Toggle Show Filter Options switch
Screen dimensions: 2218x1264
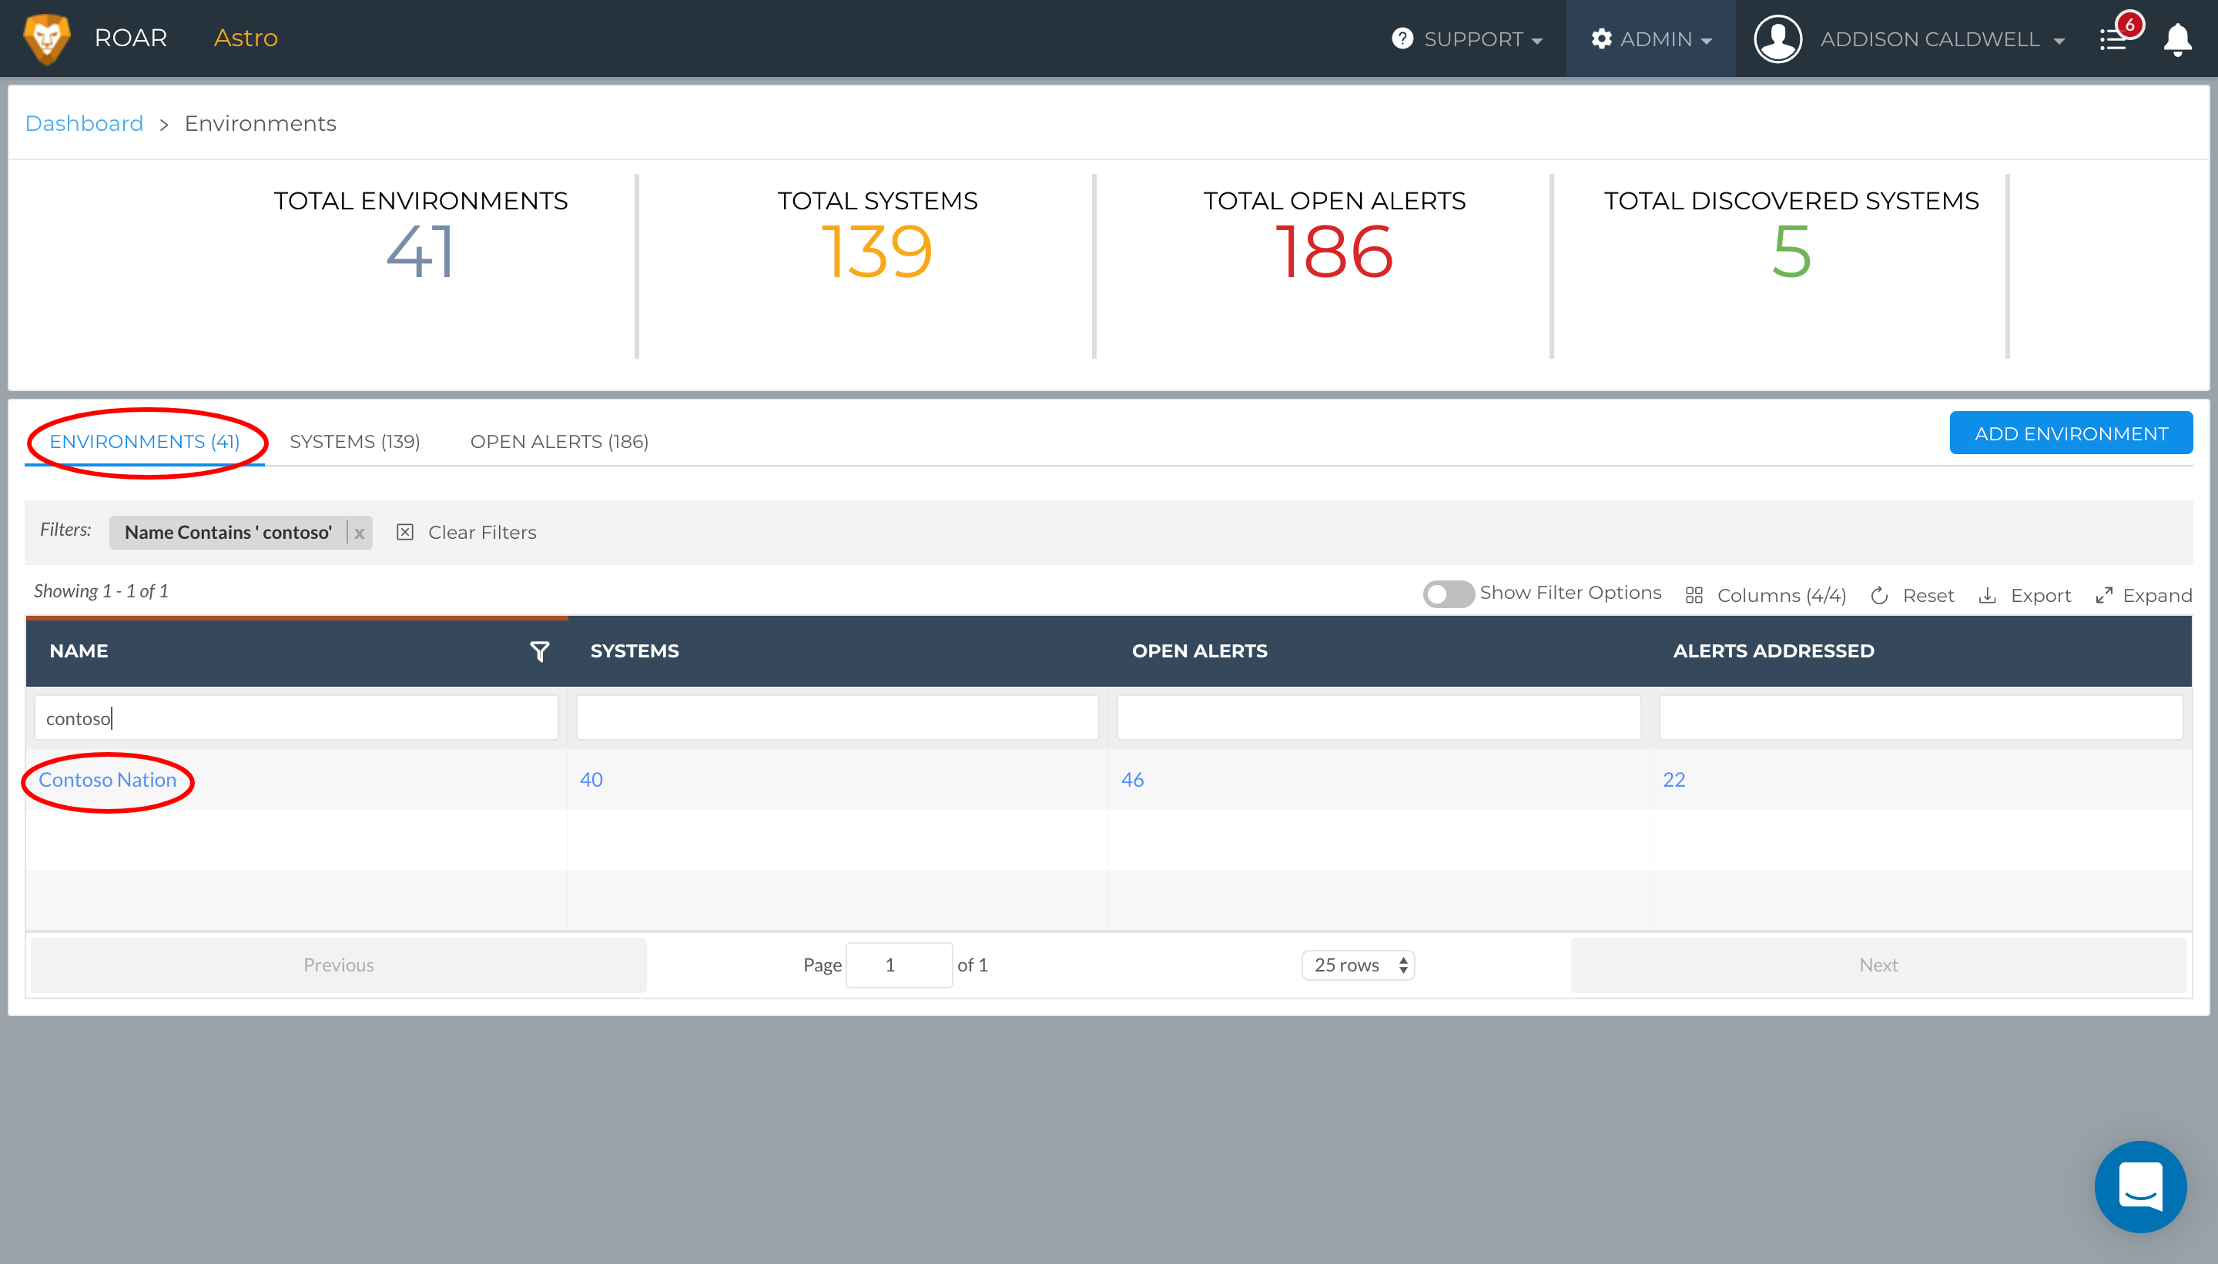click(x=1448, y=594)
